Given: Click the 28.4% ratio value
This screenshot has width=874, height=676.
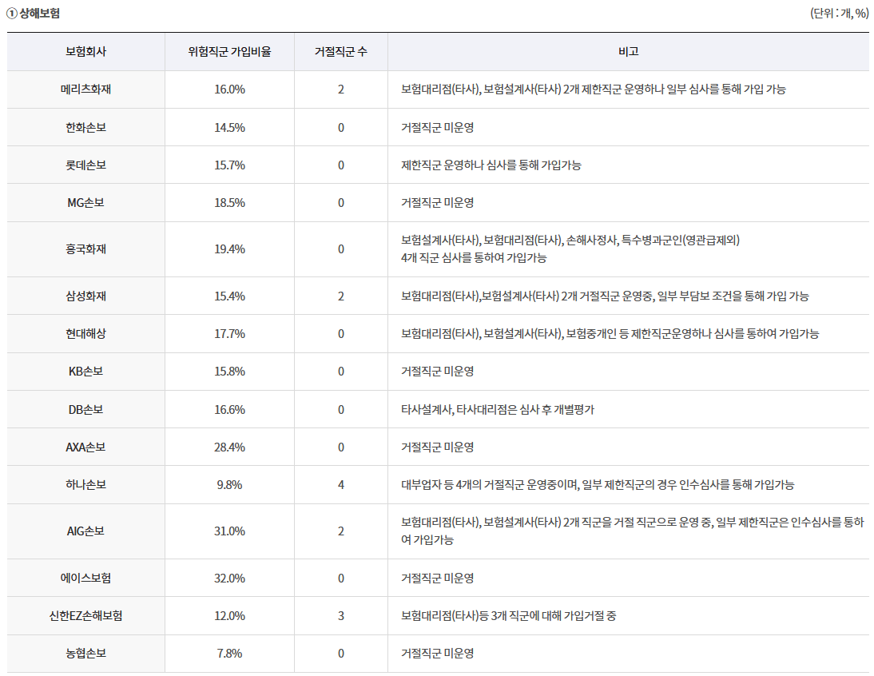Looking at the screenshot, I should [x=229, y=447].
